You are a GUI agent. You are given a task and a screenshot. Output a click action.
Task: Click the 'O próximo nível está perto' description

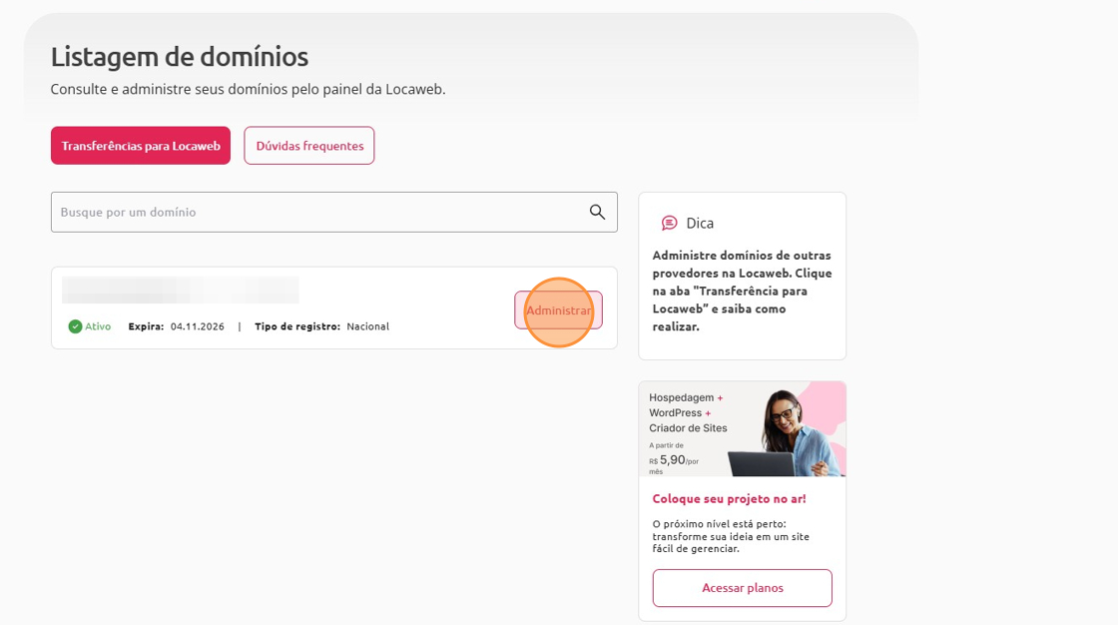tap(731, 535)
